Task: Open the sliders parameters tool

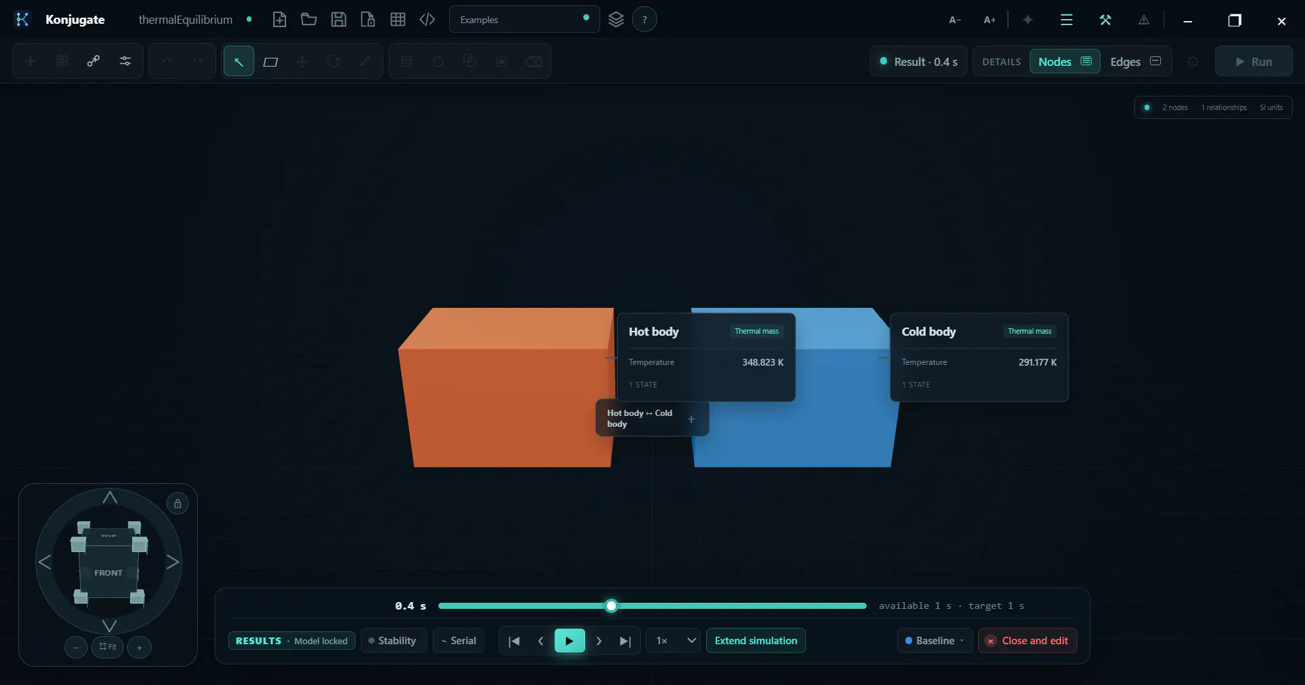Action: [x=126, y=61]
